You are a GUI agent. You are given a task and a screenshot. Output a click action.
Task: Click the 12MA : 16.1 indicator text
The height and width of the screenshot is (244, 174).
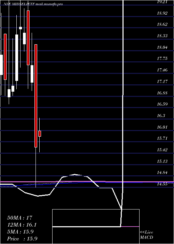(x=22, y=225)
